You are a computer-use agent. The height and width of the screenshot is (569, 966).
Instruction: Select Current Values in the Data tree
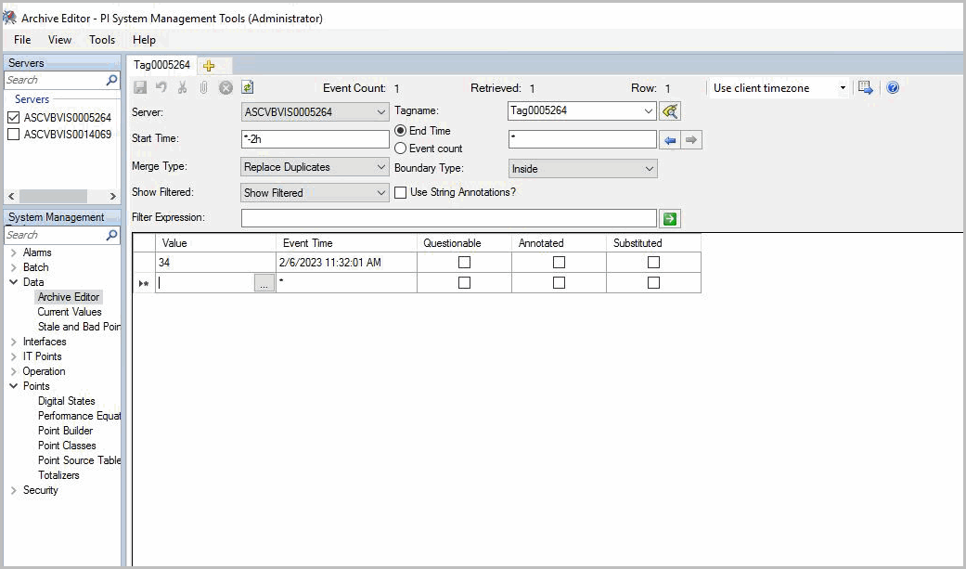[70, 312]
